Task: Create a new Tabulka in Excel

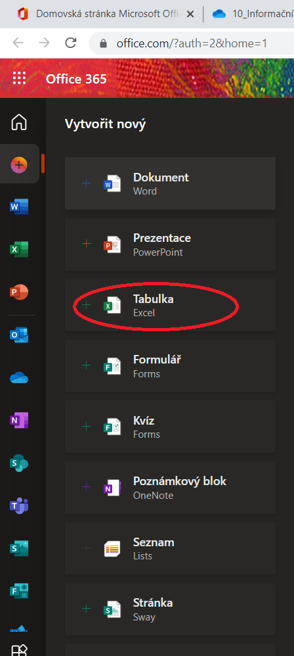Action: (170, 306)
